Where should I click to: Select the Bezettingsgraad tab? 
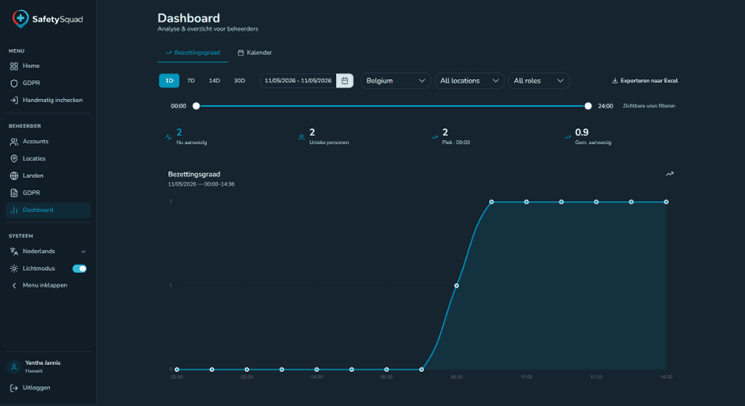(x=193, y=53)
